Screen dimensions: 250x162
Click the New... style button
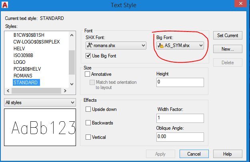[x=228, y=49]
